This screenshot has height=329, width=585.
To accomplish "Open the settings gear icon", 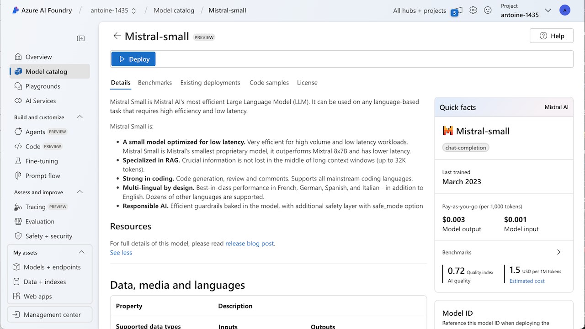I will 473,10.
